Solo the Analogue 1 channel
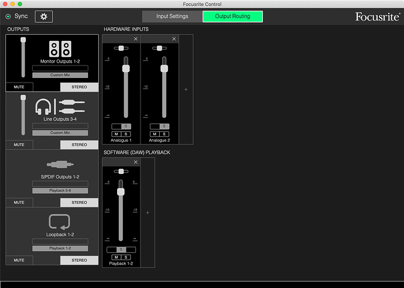Viewport: 404px width, 288px height. (x=126, y=134)
